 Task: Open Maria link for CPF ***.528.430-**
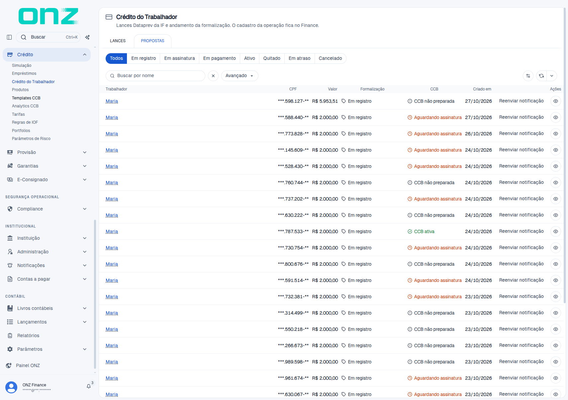112,166
